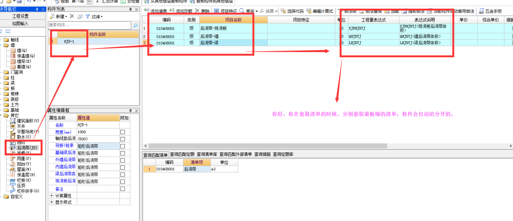Click the 编辑计算式 icon
513x221 pixels.
coord(309,11)
